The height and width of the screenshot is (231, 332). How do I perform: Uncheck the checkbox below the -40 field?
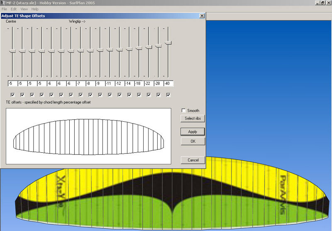pyautogui.click(x=168, y=95)
